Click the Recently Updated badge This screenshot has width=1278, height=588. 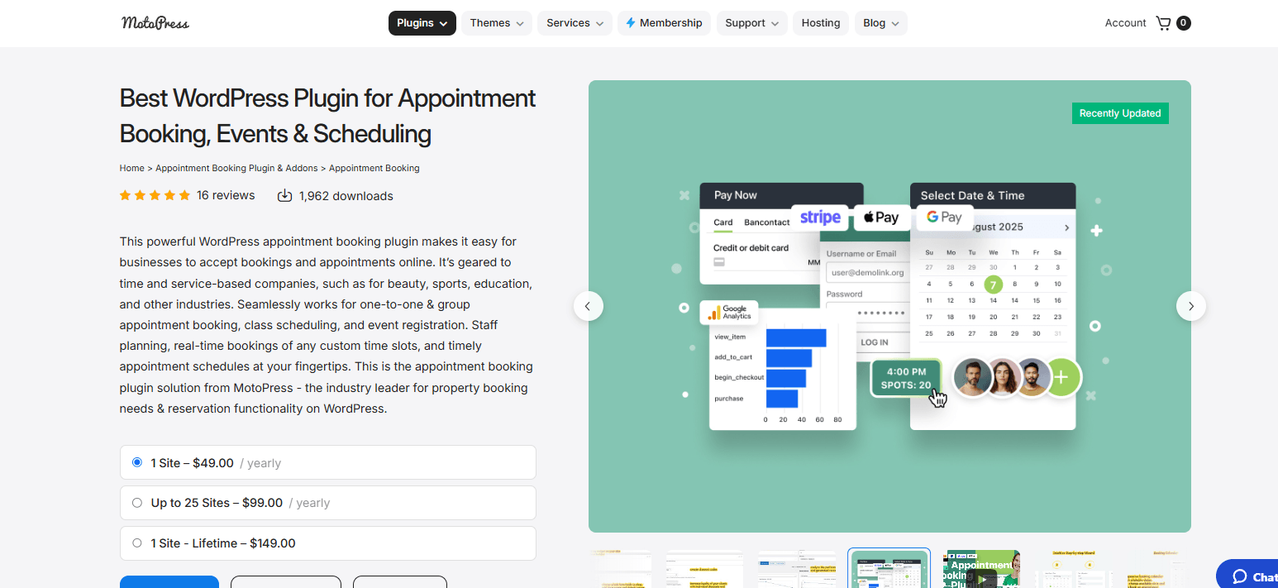(1120, 113)
